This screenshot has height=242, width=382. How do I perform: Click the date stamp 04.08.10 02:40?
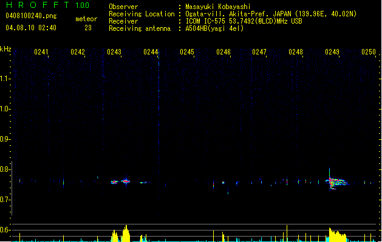[x=31, y=28]
